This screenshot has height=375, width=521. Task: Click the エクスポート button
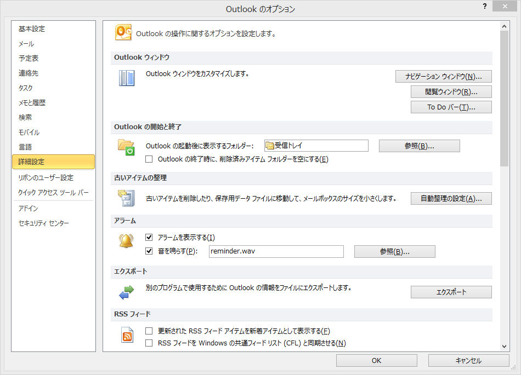coord(451,292)
